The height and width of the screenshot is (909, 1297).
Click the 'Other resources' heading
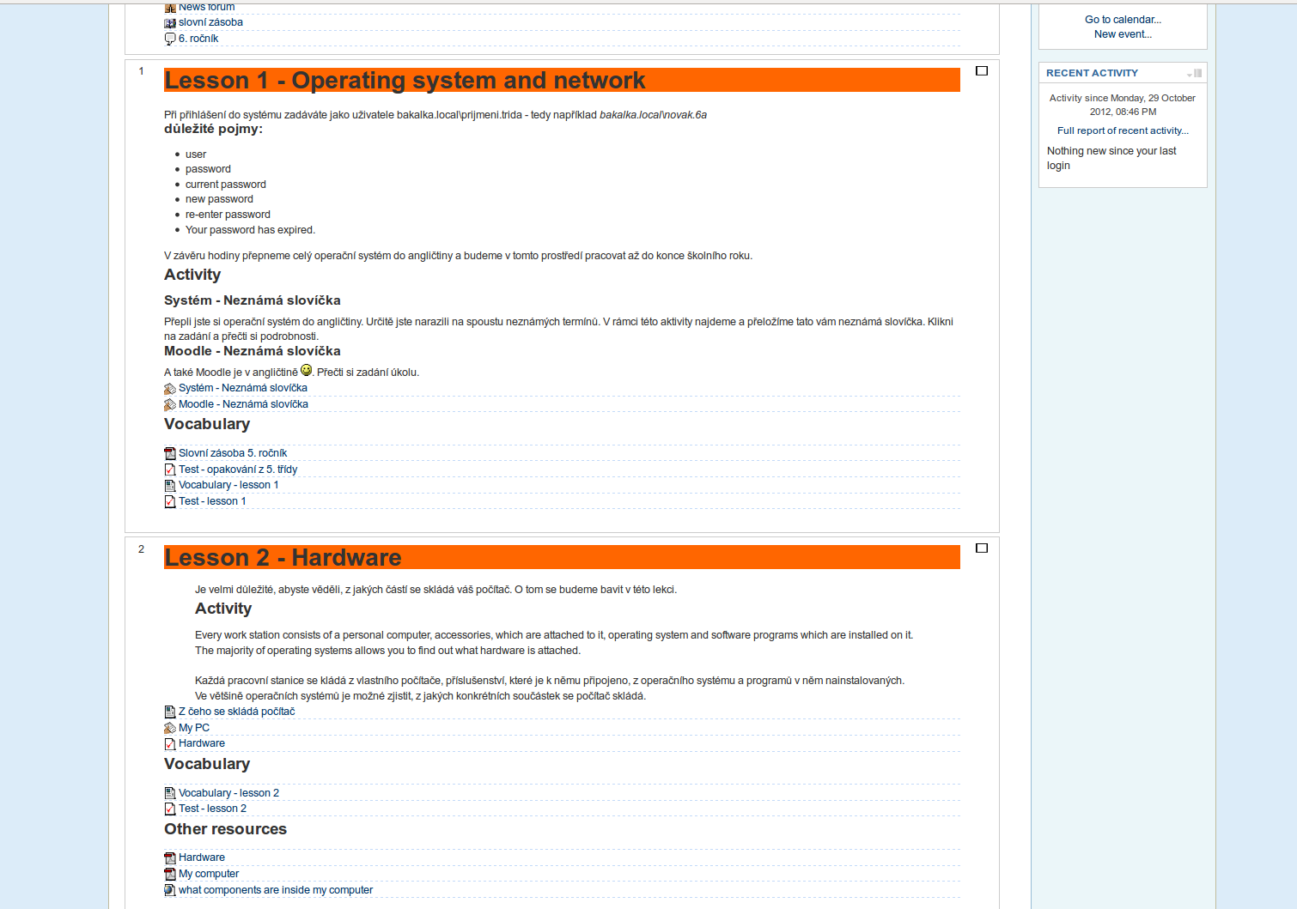225,830
